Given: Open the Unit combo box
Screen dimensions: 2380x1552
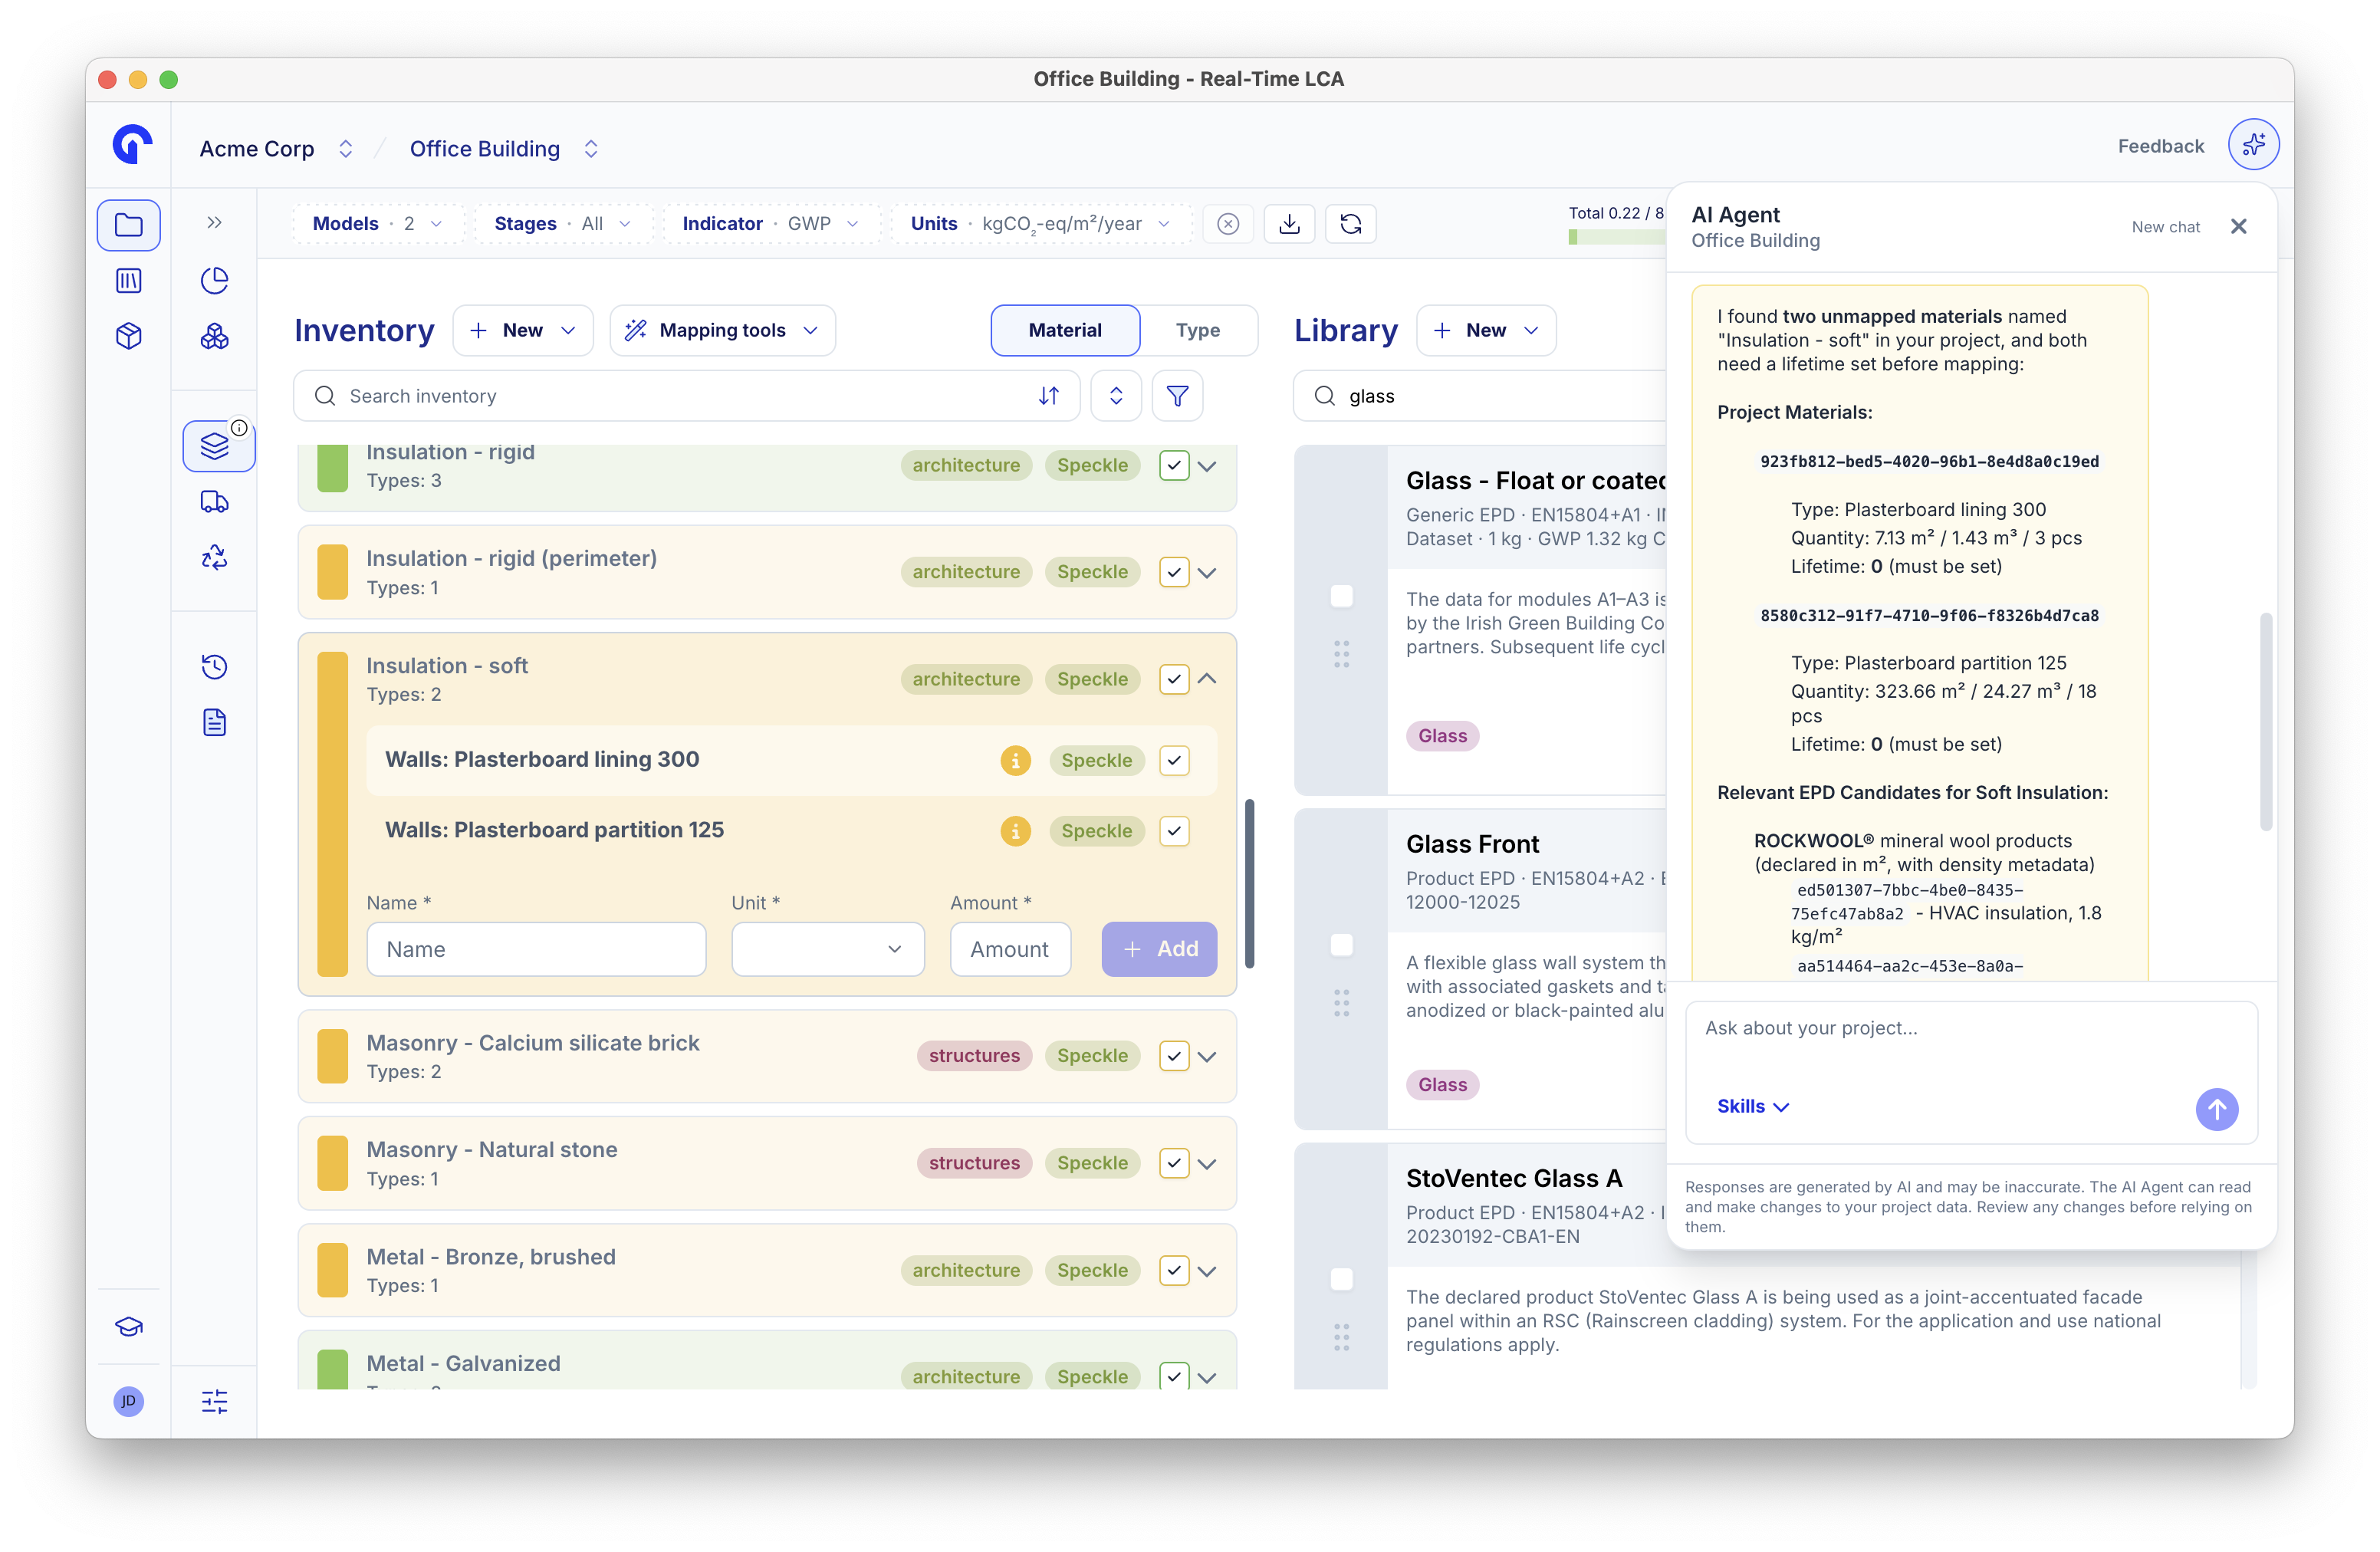Looking at the screenshot, I should (827, 949).
